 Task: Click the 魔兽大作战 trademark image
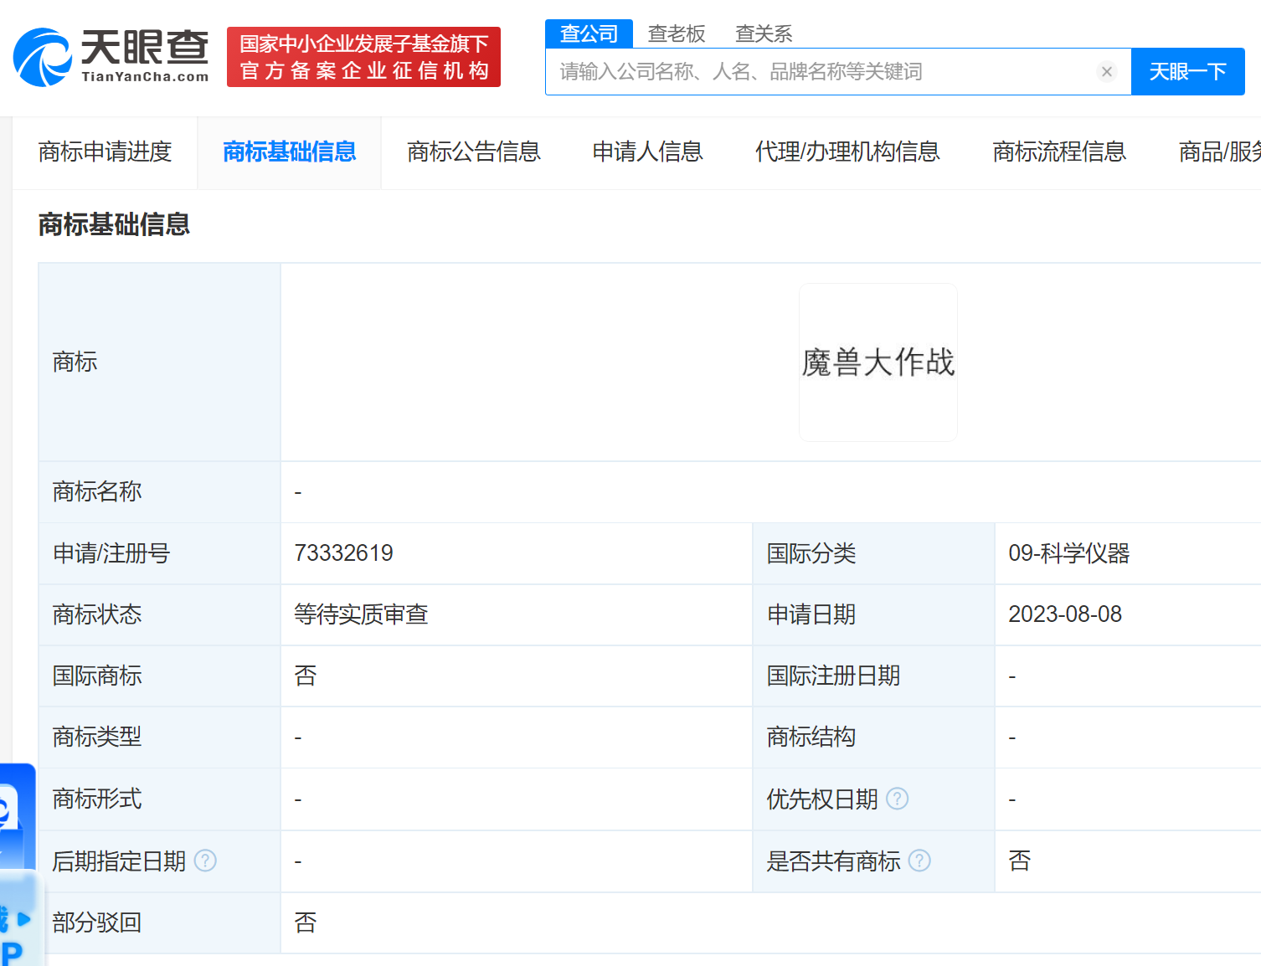click(878, 362)
